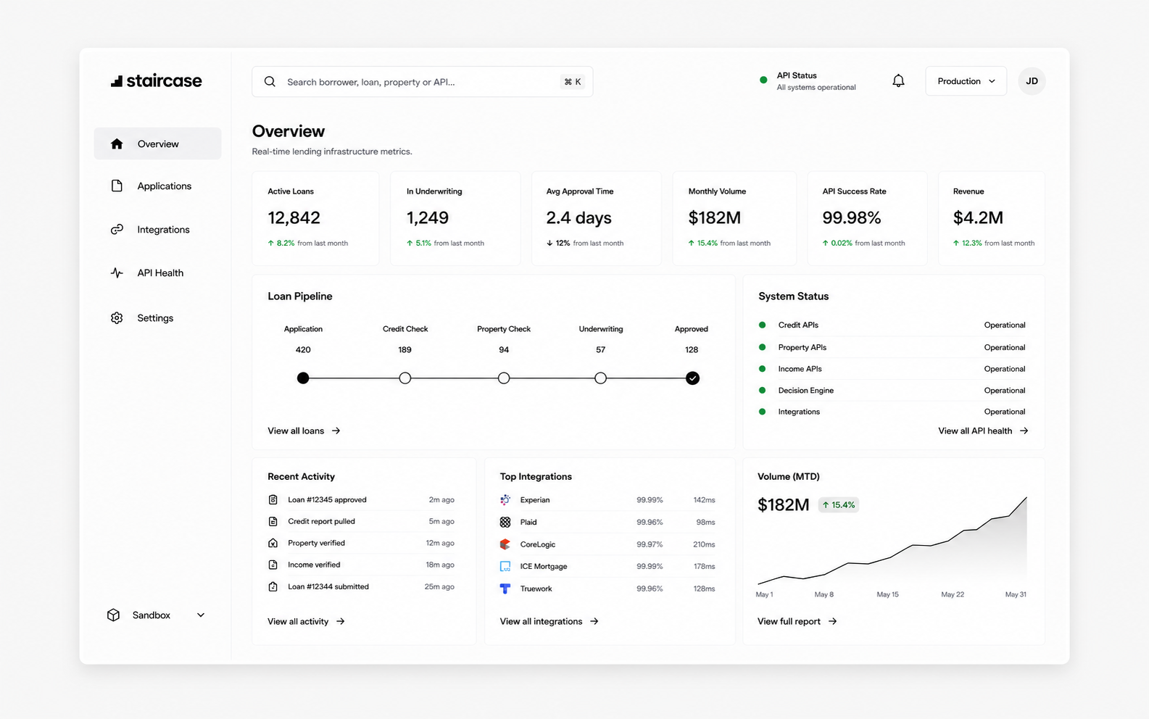Image resolution: width=1149 pixels, height=719 pixels.
Task: Click the 15.4% growth badge
Action: tap(839, 504)
